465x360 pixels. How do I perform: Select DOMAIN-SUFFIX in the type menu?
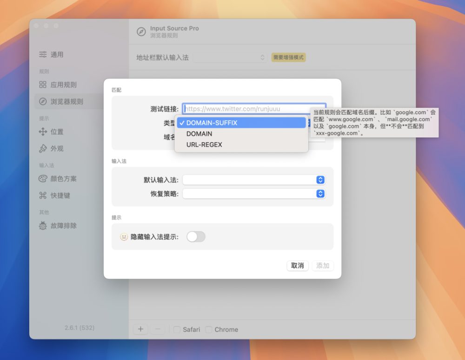tap(241, 123)
